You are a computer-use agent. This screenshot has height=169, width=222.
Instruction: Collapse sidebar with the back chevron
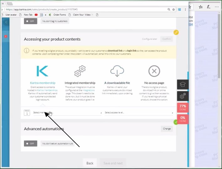(x=6, y=22)
